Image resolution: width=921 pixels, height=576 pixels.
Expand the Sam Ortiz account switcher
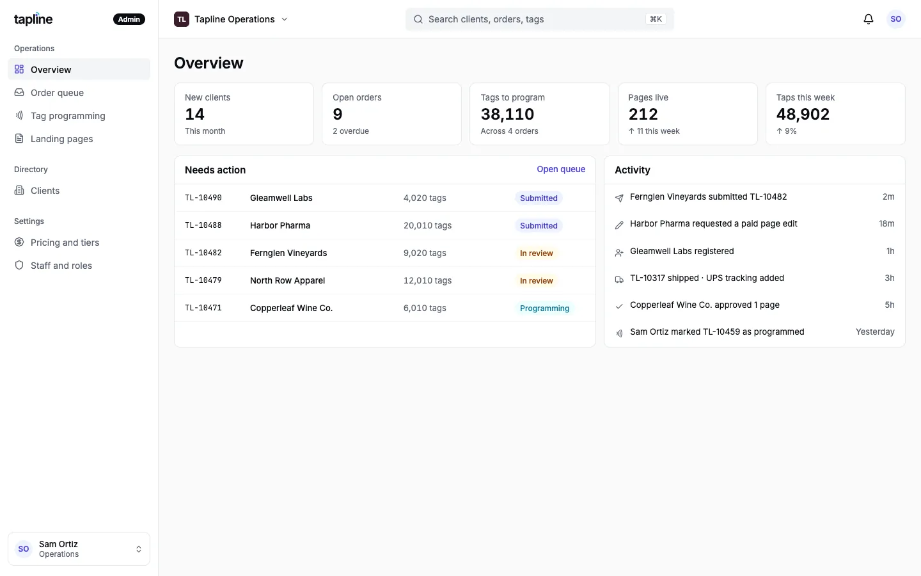click(79, 549)
